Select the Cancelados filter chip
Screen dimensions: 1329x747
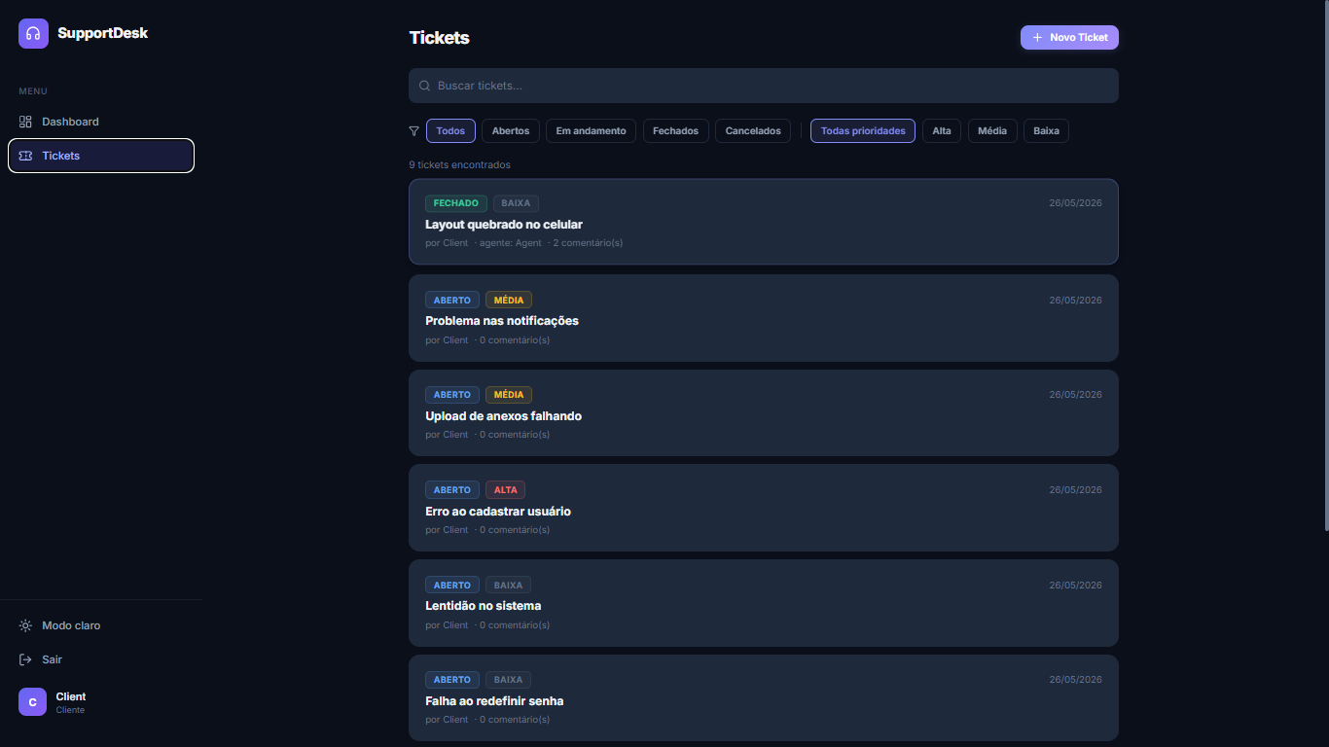(753, 130)
